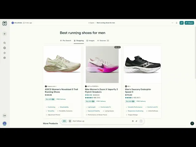Click Buy with Pro for ASICS shoes
The image size is (196, 147).
pyautogui.click(x=50, y=99)
